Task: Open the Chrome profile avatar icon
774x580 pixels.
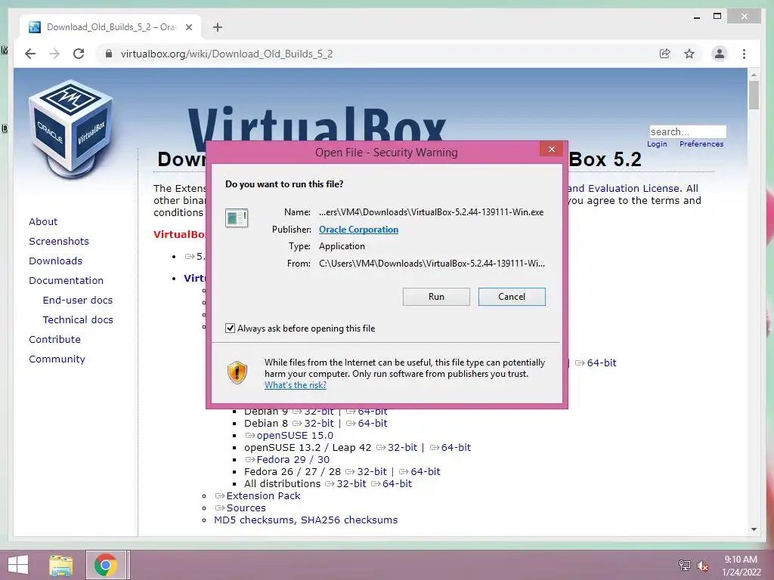Action: (x=720, y=54)
